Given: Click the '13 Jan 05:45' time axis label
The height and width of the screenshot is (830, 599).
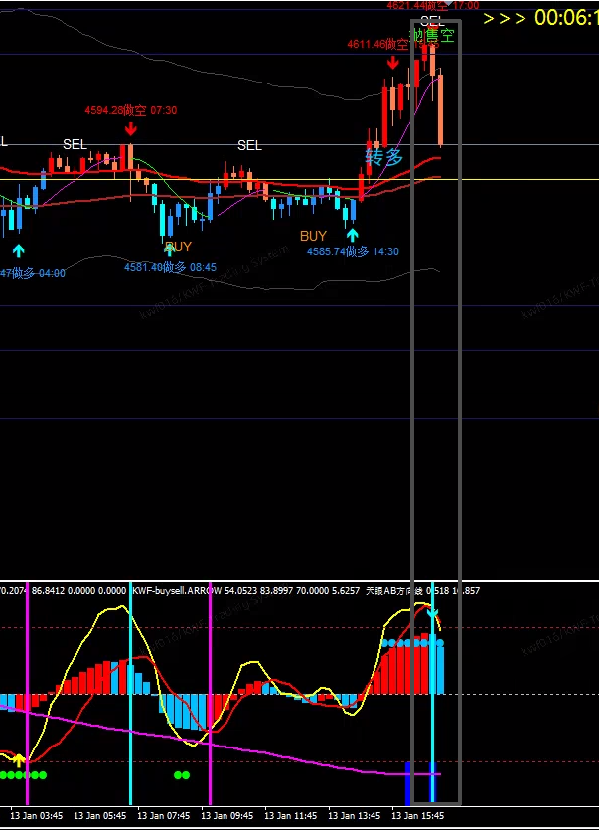Looking at the screenshot, I should [100, 816].
